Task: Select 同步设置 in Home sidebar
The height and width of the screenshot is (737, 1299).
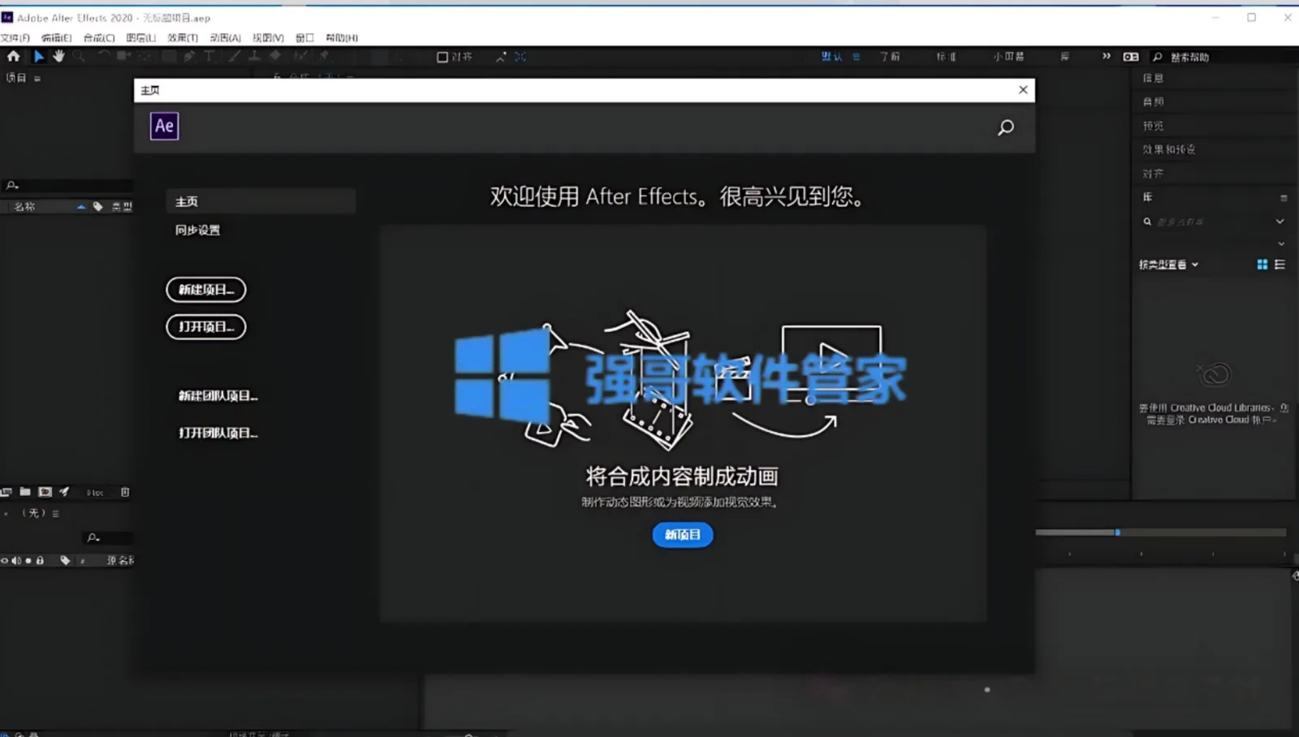Action: click(198, 231)
